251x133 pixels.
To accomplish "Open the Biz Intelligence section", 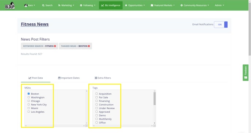I will click(111, 5).
